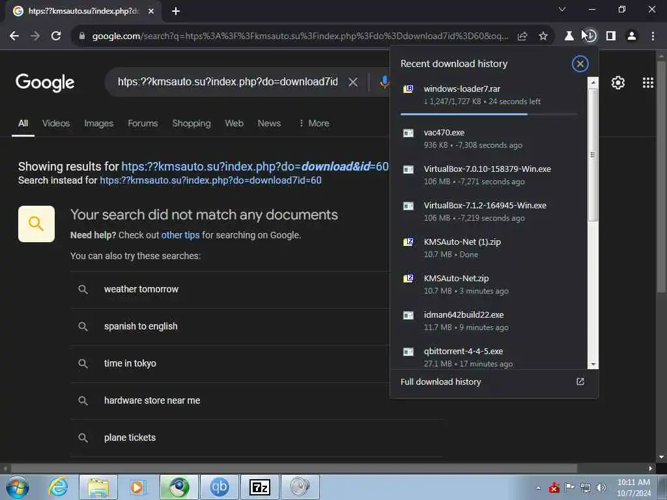The height and width of the screenshot is (500, 667).
Task: Open the Action Center flag icon
Action: pyautogui.click(x=569, y=488)
